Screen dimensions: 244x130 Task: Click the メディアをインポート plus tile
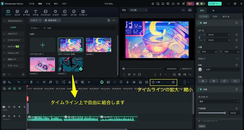click(42, 45)
